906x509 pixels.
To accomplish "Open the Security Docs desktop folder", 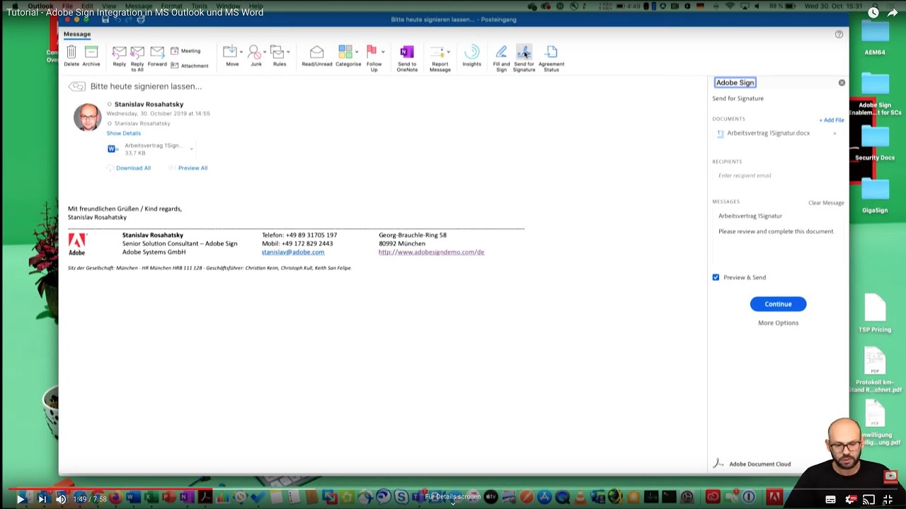I will [x=875, y=144].
